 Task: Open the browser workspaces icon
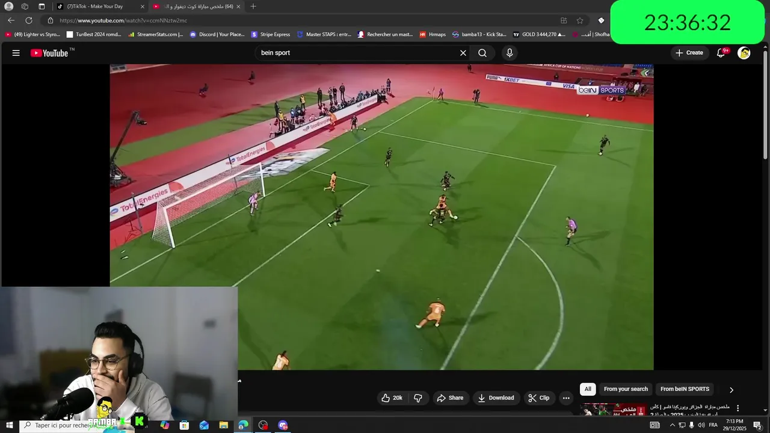coord(25,7)
